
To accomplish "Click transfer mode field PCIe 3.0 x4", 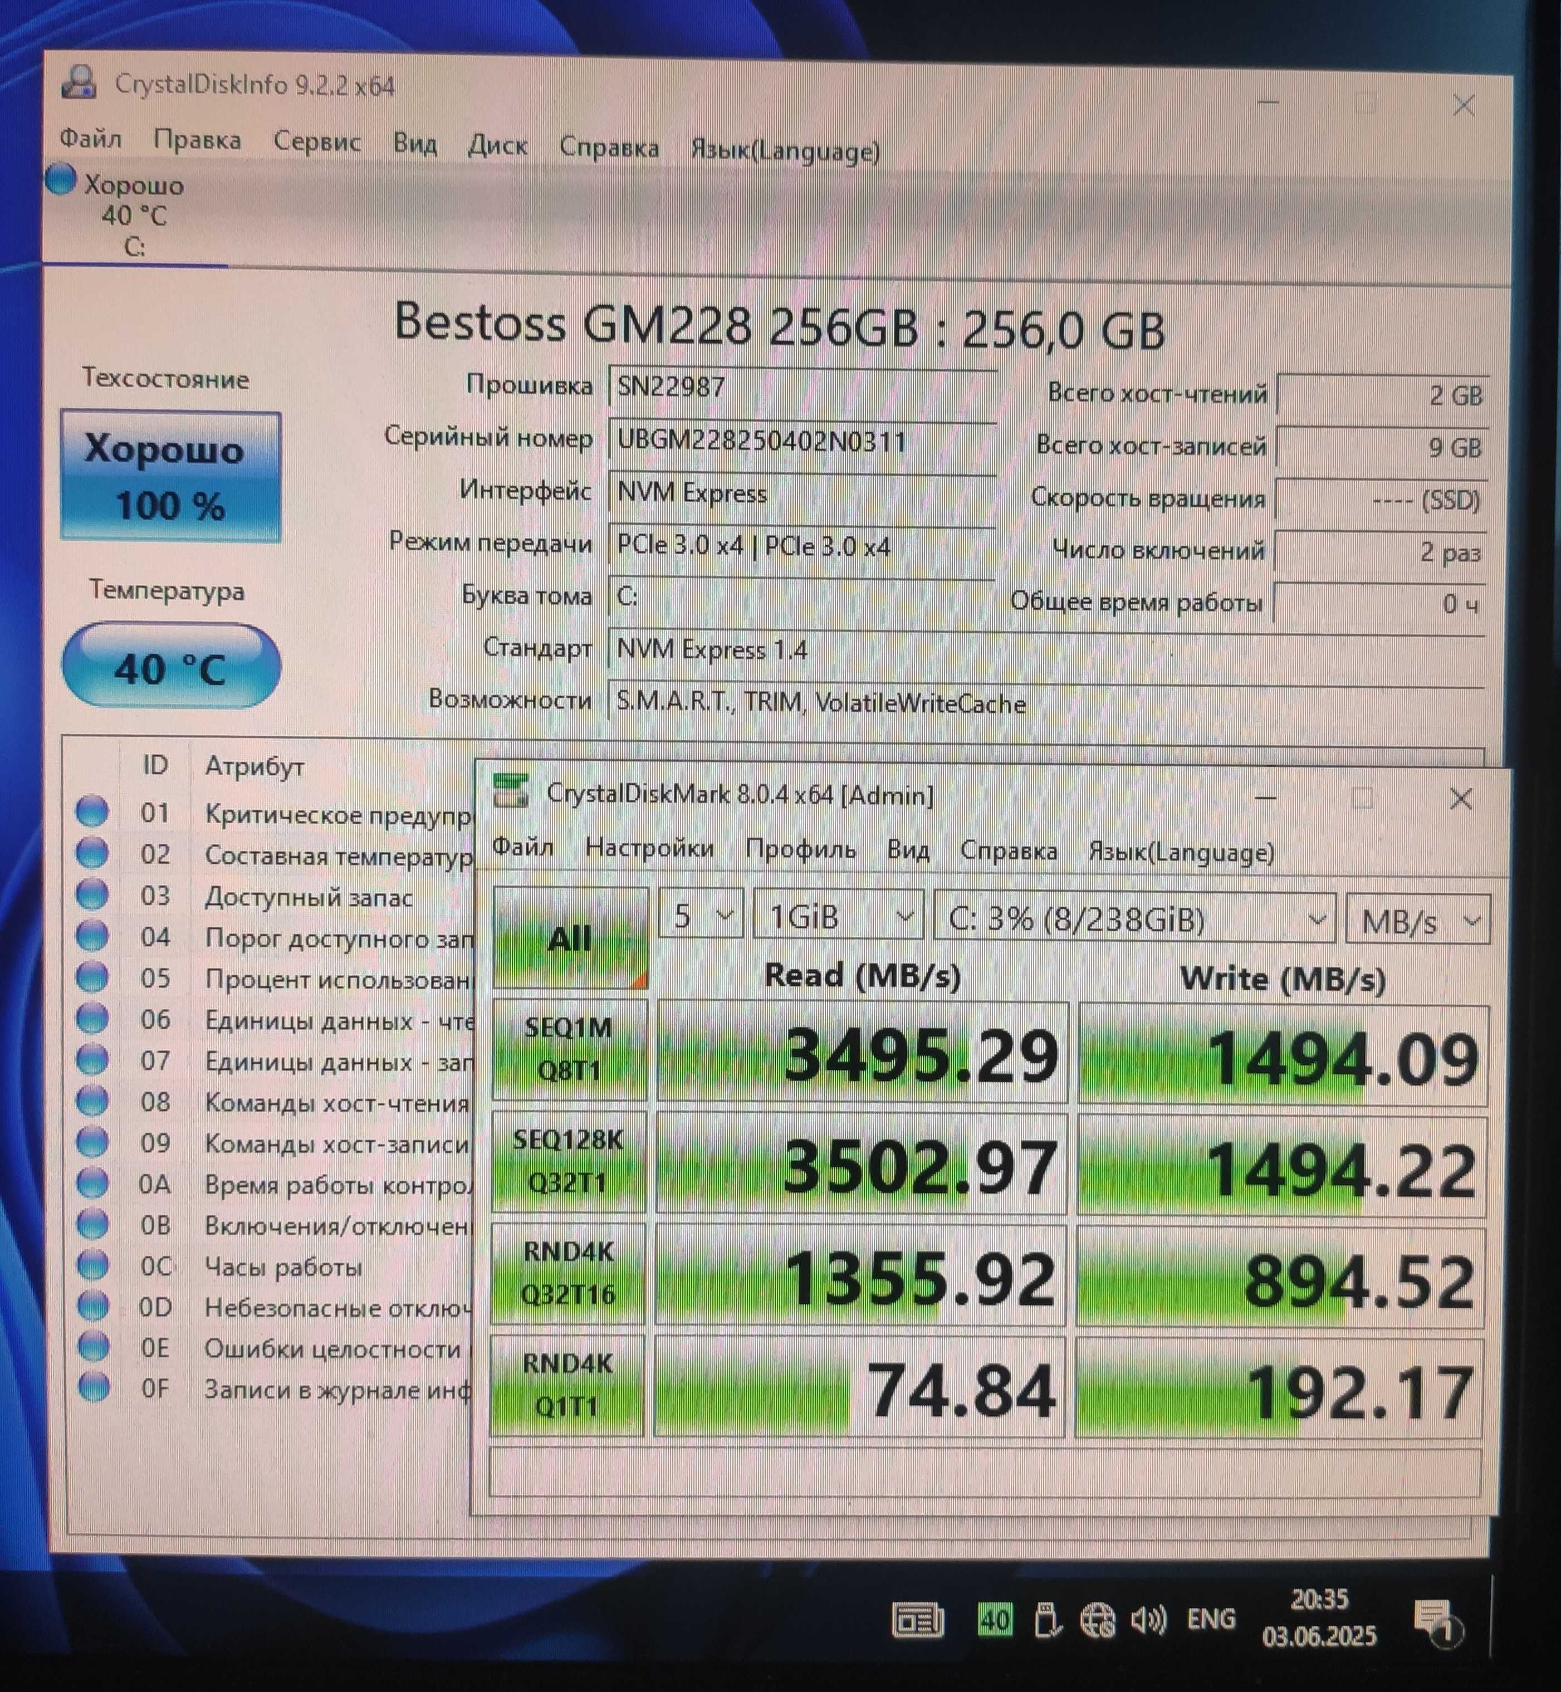I will point(801,546).
